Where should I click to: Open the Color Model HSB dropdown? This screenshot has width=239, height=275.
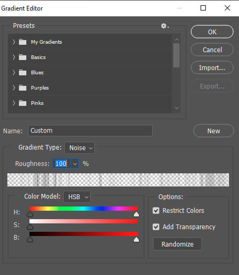[x=77, y=197]
